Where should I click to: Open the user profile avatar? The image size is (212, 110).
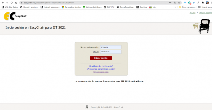(207, 2)
